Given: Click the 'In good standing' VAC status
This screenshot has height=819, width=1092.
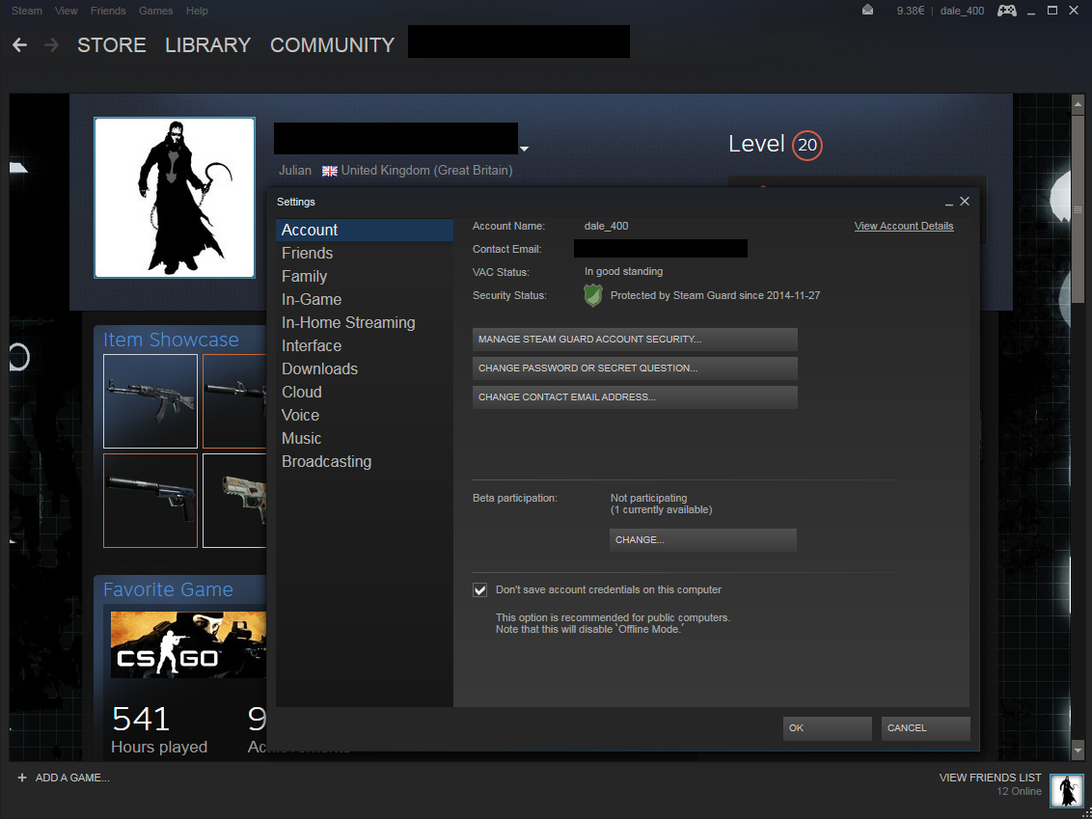Looking at the screenshot, I should pyautogui.click(x=623, y=272).
